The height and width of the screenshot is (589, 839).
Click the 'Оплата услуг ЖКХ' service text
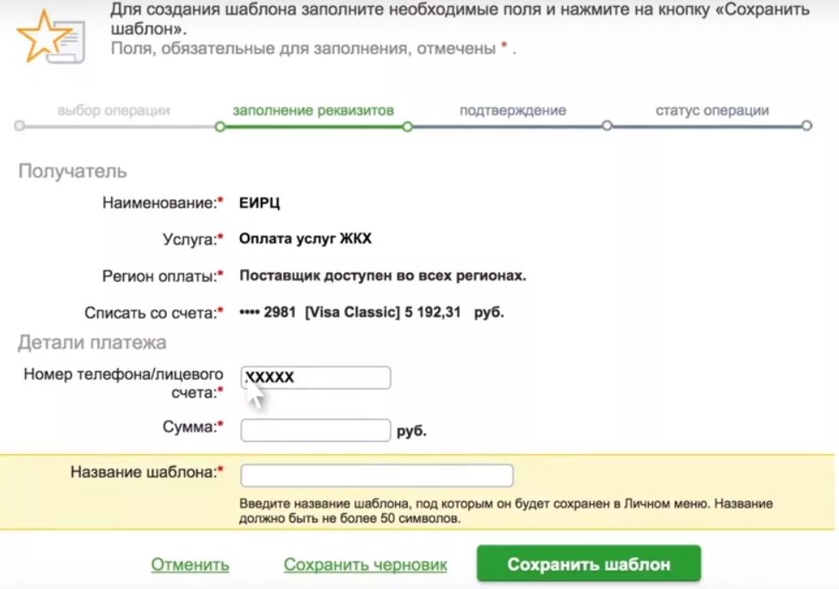305,238
